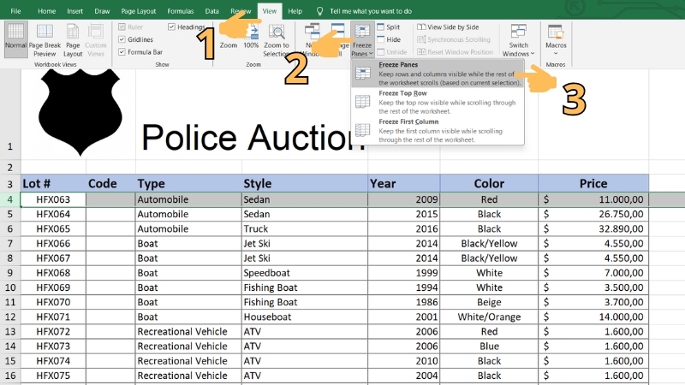685x385 pixels.
Task: Toggle the Gridlines checkbox
Action: tap(121, 39)
